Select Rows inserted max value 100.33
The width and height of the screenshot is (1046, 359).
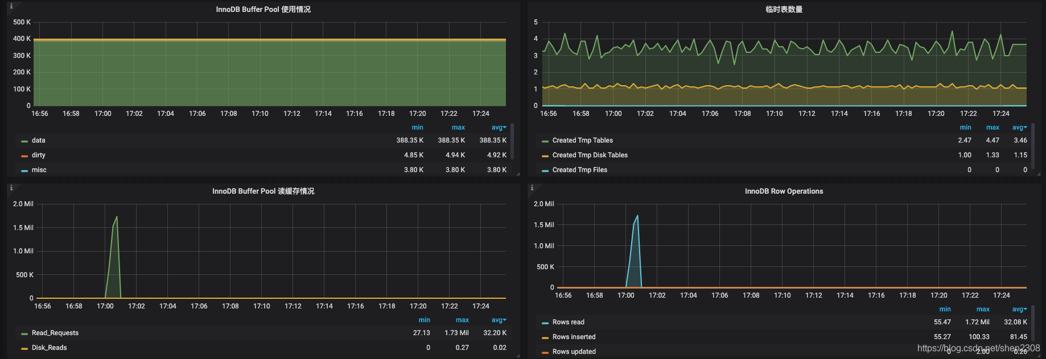point(979,337)
